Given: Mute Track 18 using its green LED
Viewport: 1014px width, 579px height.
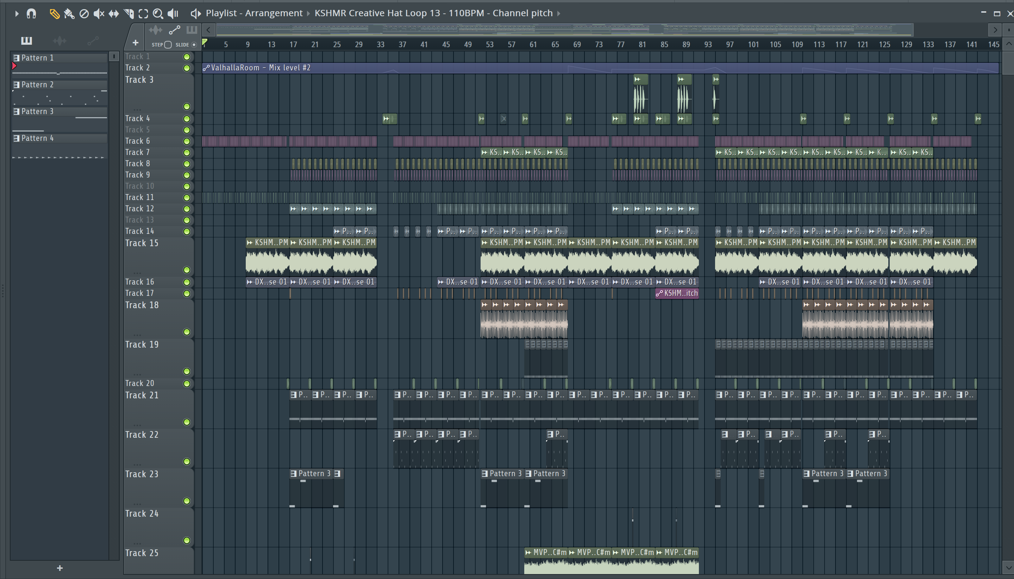Looking at the screenshot, I should click(x=186, y=332).
